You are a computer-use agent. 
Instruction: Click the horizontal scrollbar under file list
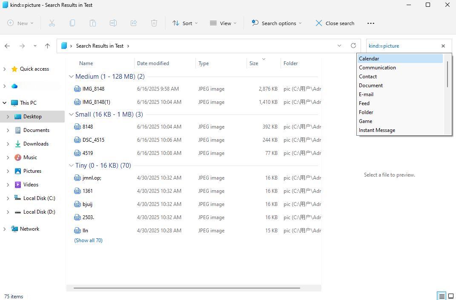(186, 288)
